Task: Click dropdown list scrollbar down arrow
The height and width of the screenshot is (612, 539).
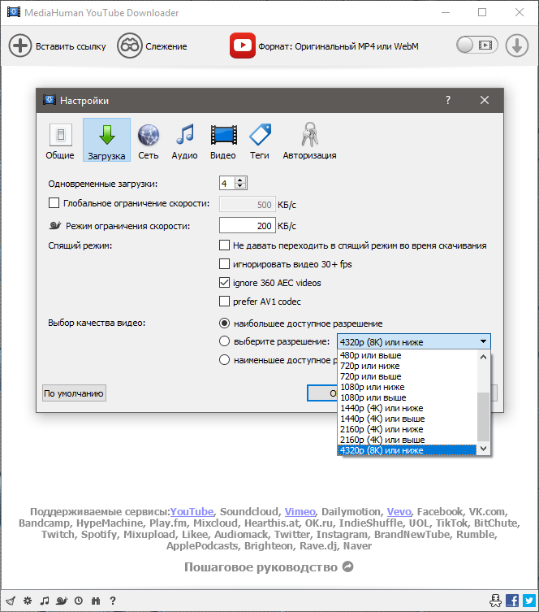Action: (483, 449)
